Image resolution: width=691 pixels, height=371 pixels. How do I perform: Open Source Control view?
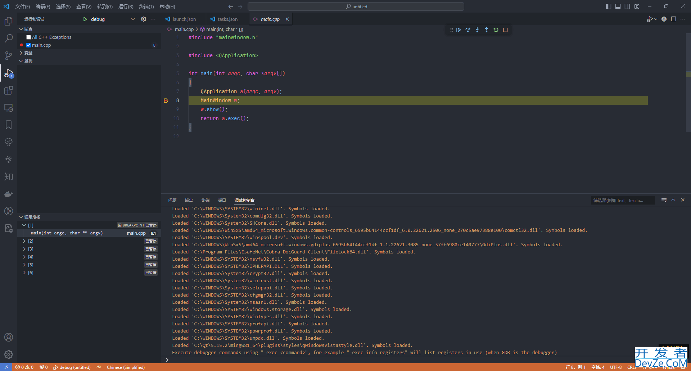[x=9, y=55]
